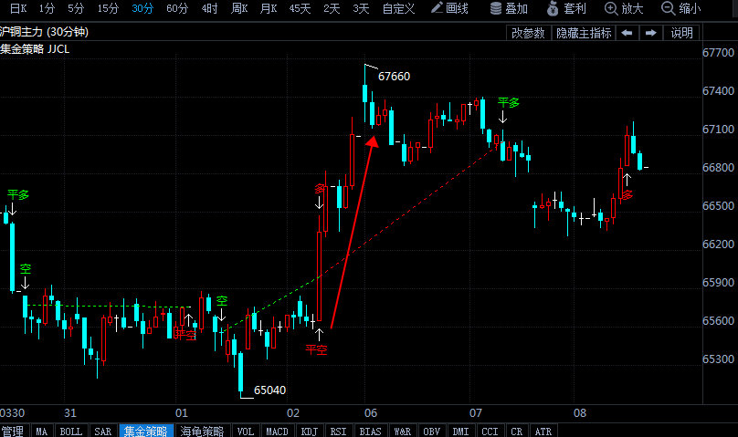Click the 空 signal marker near date 01
This screenshot has height=437, width=738.
(222, 301)
